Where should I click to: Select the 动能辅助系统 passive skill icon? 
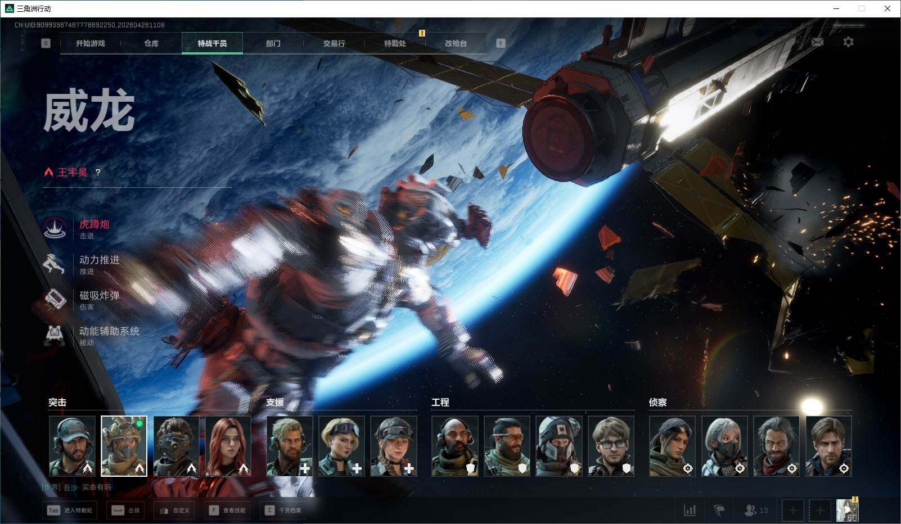click(55, 336)
